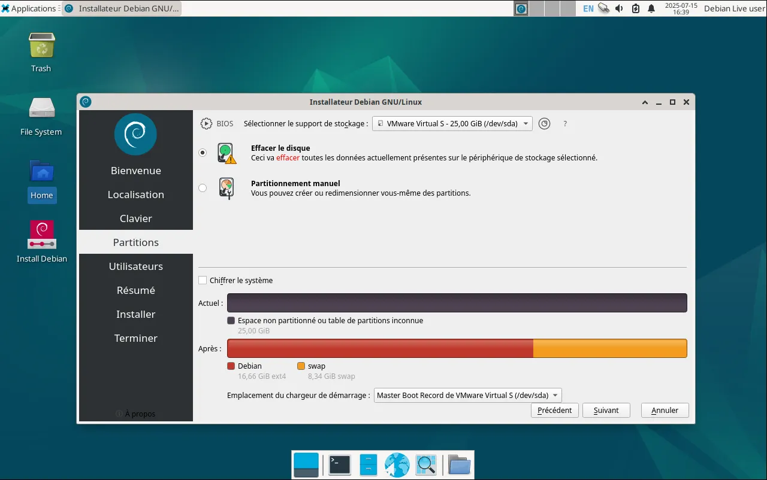Click the notification bell in panel
Image resolution: width=767 pixels, height=480 pixels.
(x=651, y=8)
